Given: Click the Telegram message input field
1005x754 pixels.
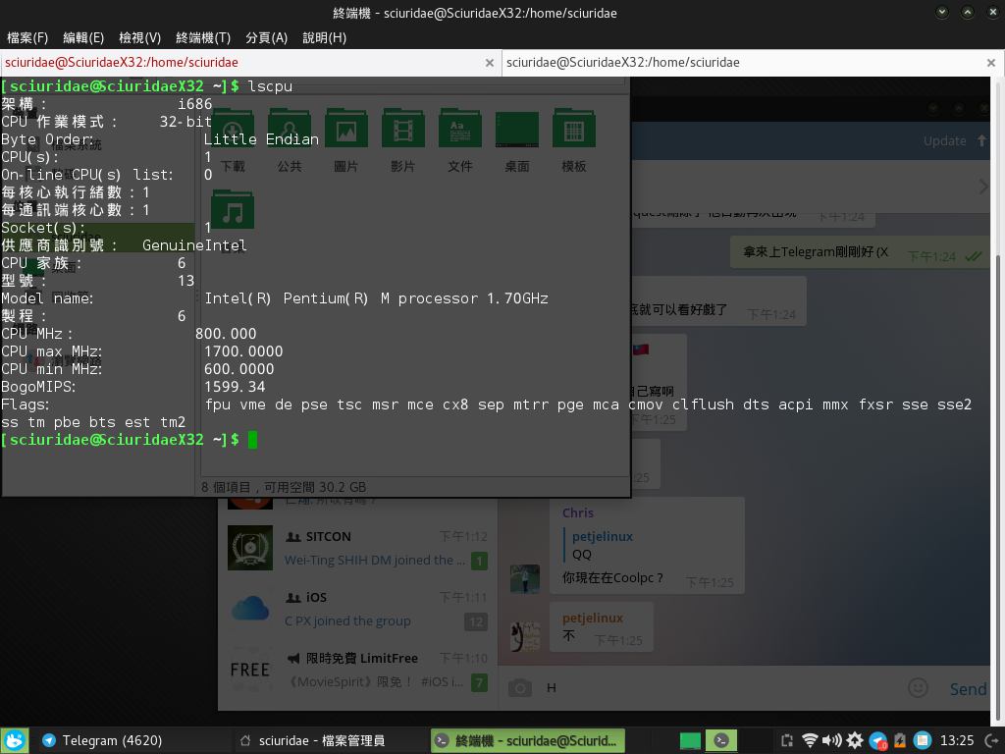Looking at the screenshot, I should (x=716, y=688).
